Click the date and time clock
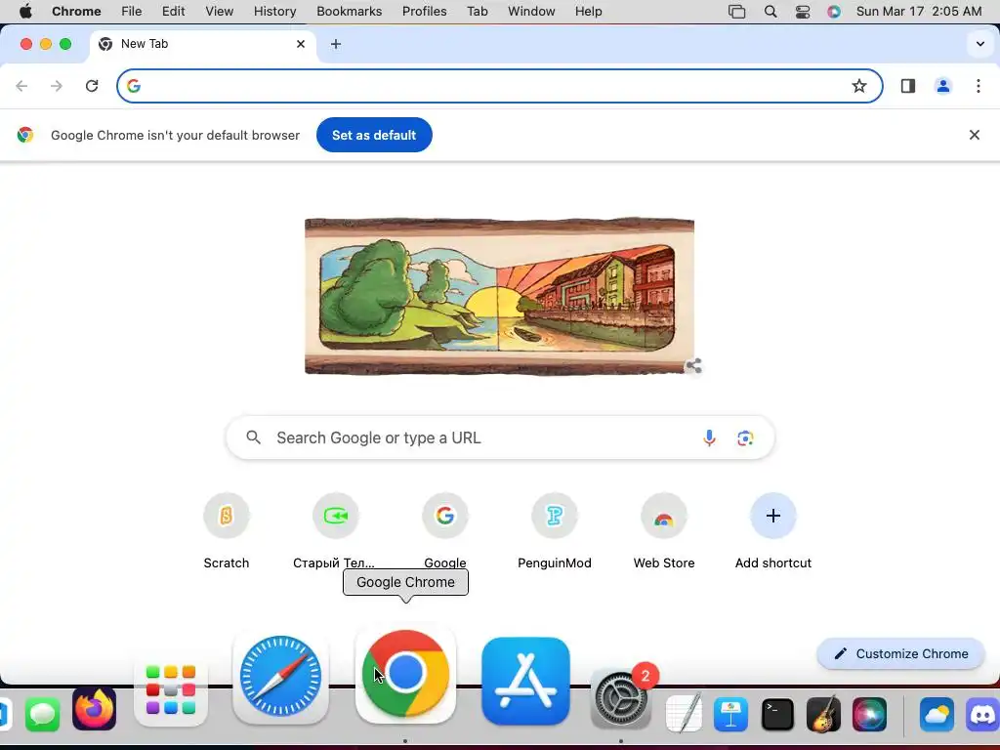This screenshot has width=1000, height=750. 918,11
